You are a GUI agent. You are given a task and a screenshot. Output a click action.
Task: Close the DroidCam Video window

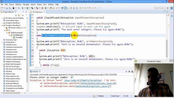pyautogui.click(x=172, y=61)
